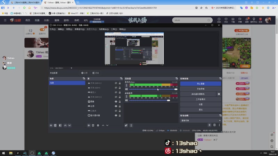The height and width of the screenshot is (156, 278).
Task: Open preview scaling dropdown
Action: click(x=72, y=68)
